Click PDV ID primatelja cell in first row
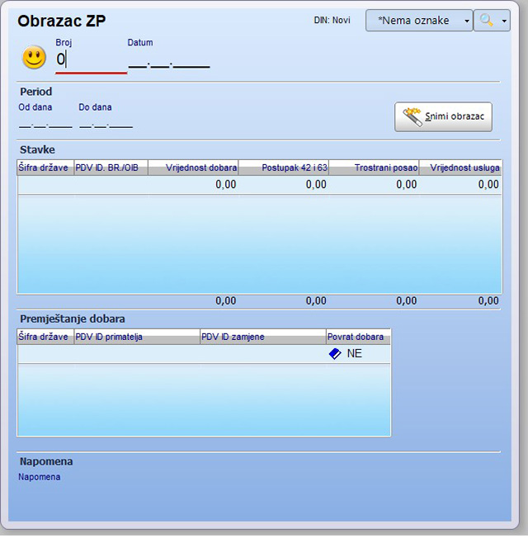 point(137,354)
